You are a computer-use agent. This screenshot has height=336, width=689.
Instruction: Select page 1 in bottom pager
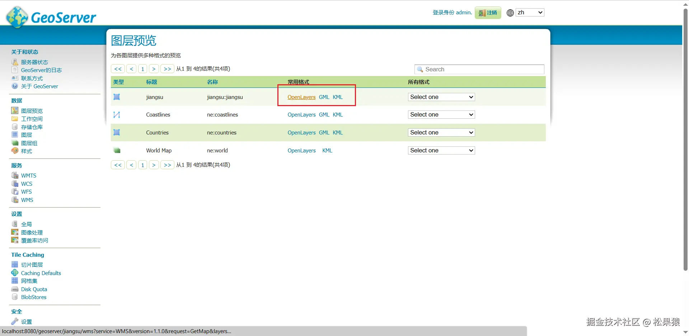click(x=143, y=165)
